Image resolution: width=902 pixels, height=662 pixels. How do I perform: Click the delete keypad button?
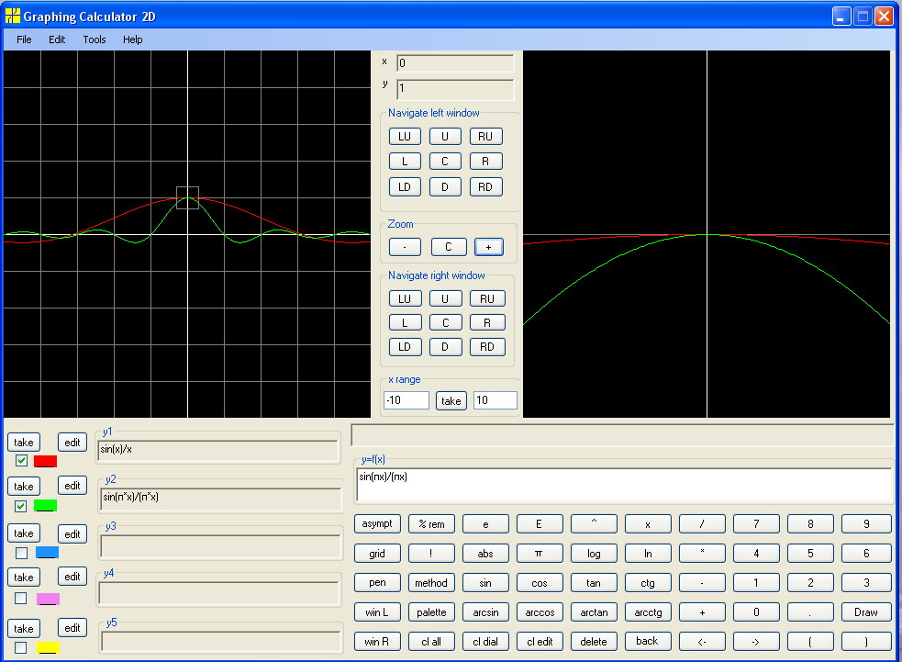[x=594, y=641]
